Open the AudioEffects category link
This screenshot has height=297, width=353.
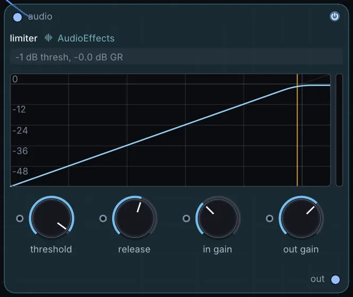click(x=86, y=38)
